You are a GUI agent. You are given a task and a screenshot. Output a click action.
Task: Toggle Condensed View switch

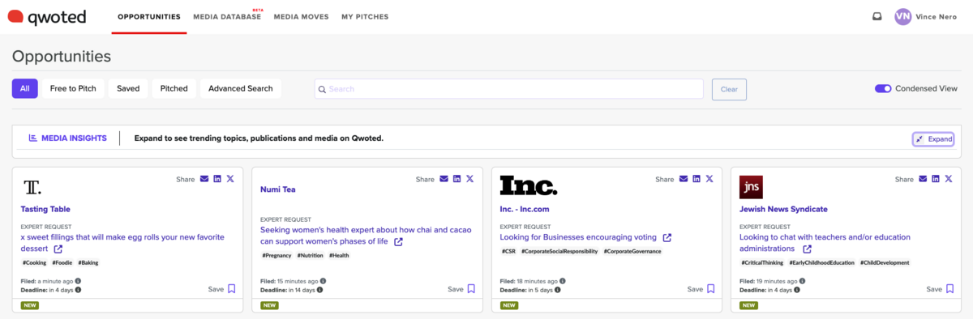pyautogui.click(x=883, y=89)
